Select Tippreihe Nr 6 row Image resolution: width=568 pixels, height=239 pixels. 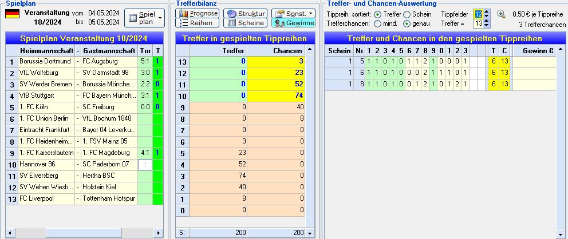tap(440, 73)
